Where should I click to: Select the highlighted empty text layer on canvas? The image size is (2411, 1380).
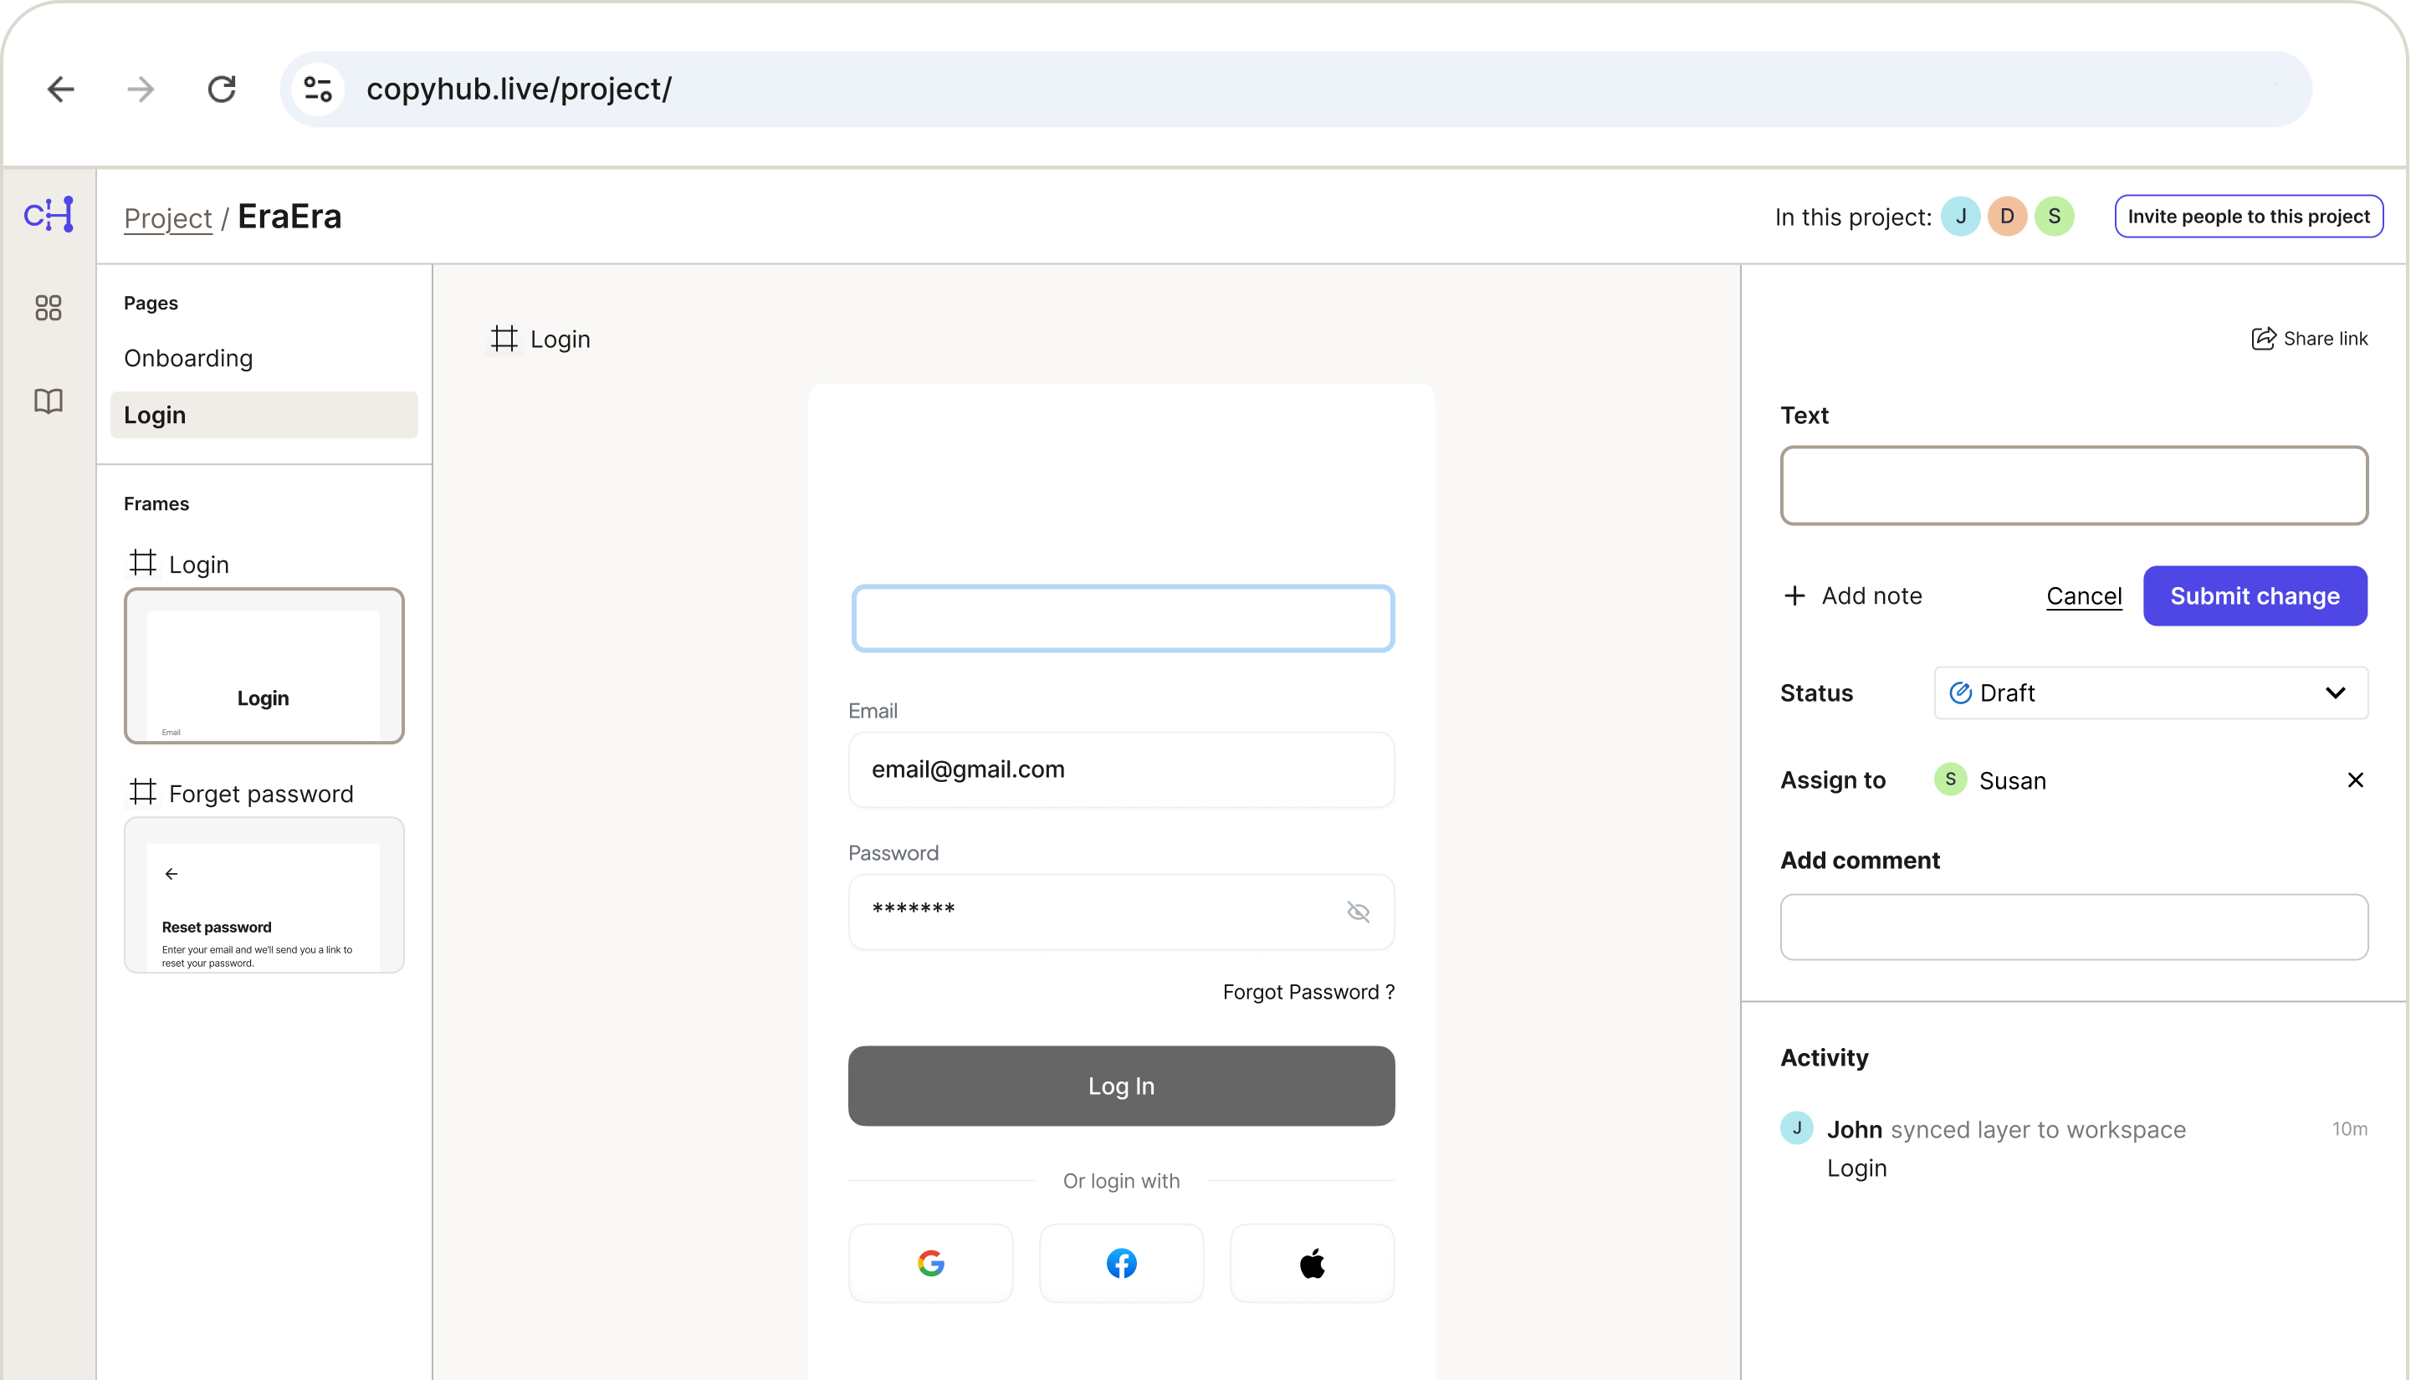coord(1123,619)
